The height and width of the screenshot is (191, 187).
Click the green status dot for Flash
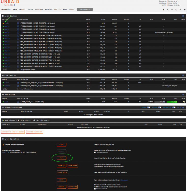coord(3,102)
